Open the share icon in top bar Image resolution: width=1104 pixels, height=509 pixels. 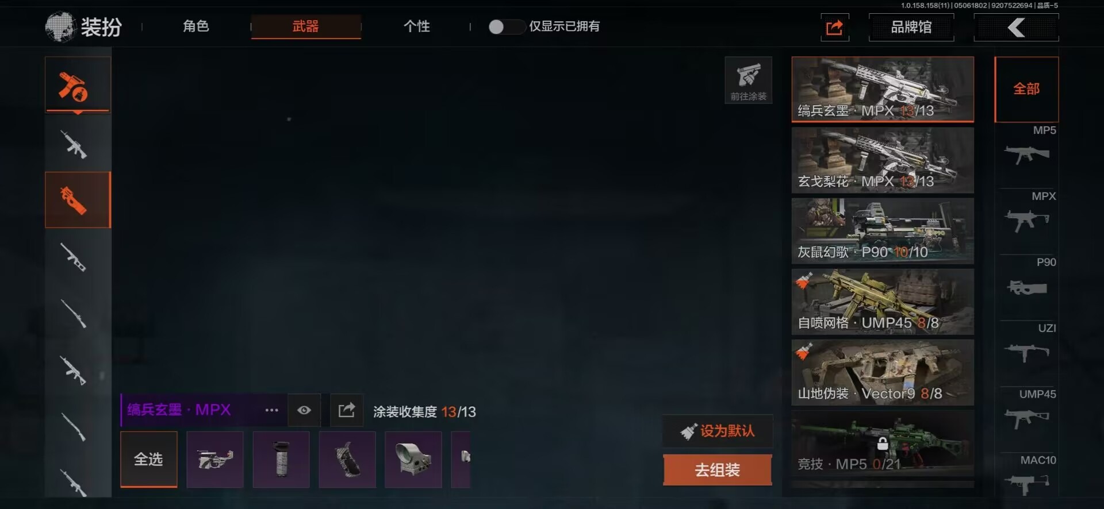(x=834, y=27)
